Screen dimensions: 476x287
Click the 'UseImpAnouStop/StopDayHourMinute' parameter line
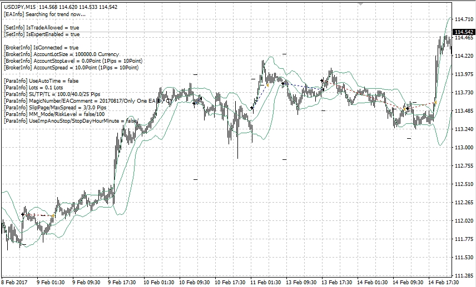pos(71,121)
